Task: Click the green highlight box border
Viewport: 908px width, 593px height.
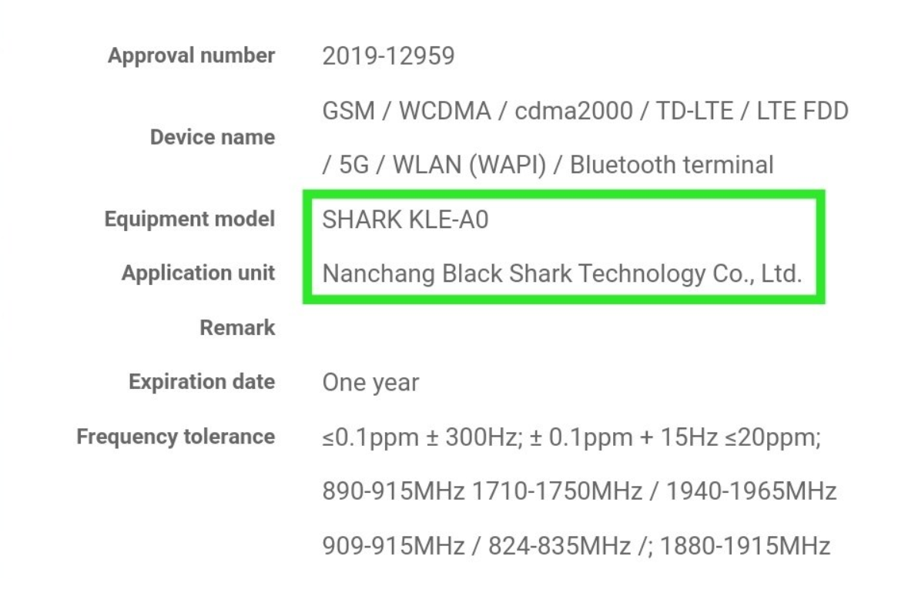Action: (564, 194)
